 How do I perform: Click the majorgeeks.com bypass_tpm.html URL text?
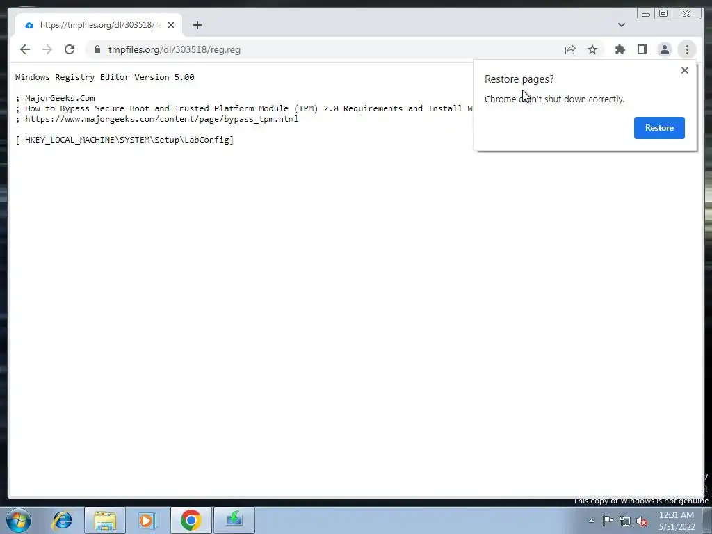(161, 119)
